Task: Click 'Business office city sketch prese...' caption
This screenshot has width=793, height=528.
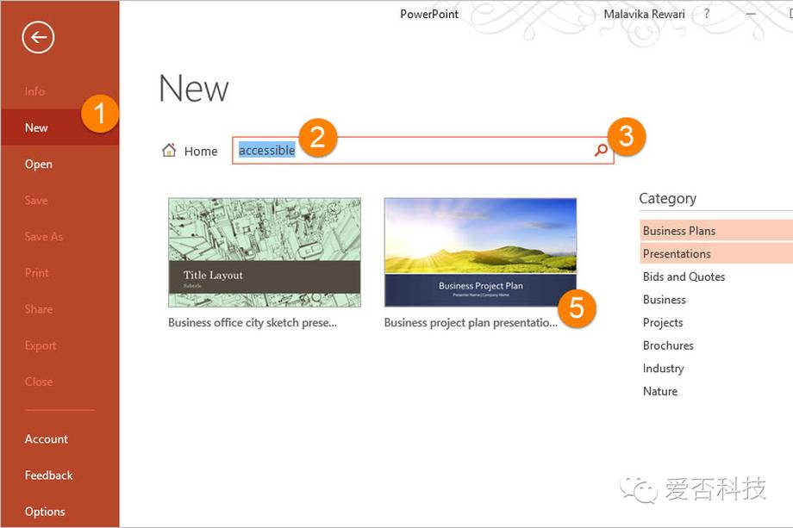Action: tap(253, 323)
